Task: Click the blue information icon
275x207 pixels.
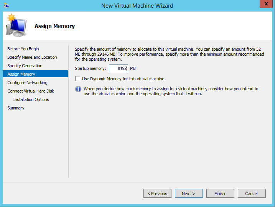Action: (78, 89)
